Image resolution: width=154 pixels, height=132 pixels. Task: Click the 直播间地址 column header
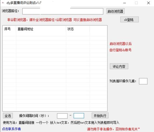click(x=41, y=29)
